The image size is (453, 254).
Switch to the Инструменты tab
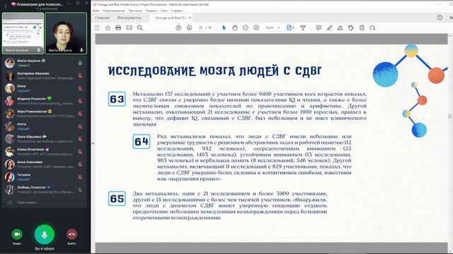(x=129, y=18)
